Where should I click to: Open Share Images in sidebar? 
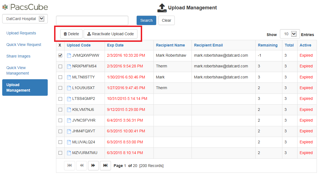click(18, 56)
